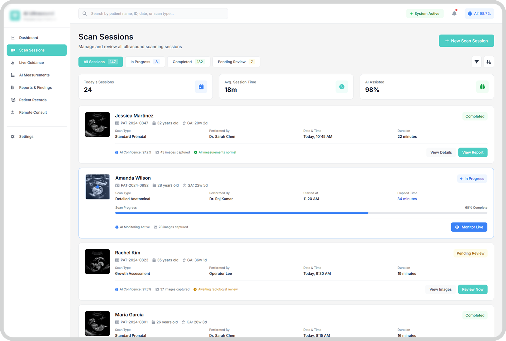Click the patient ID PAT-2024-0847
506x341 pixels.
click(x=135, y=123)
